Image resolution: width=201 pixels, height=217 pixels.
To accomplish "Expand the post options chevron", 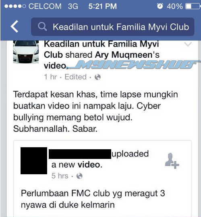I will (x=188, y=44).
